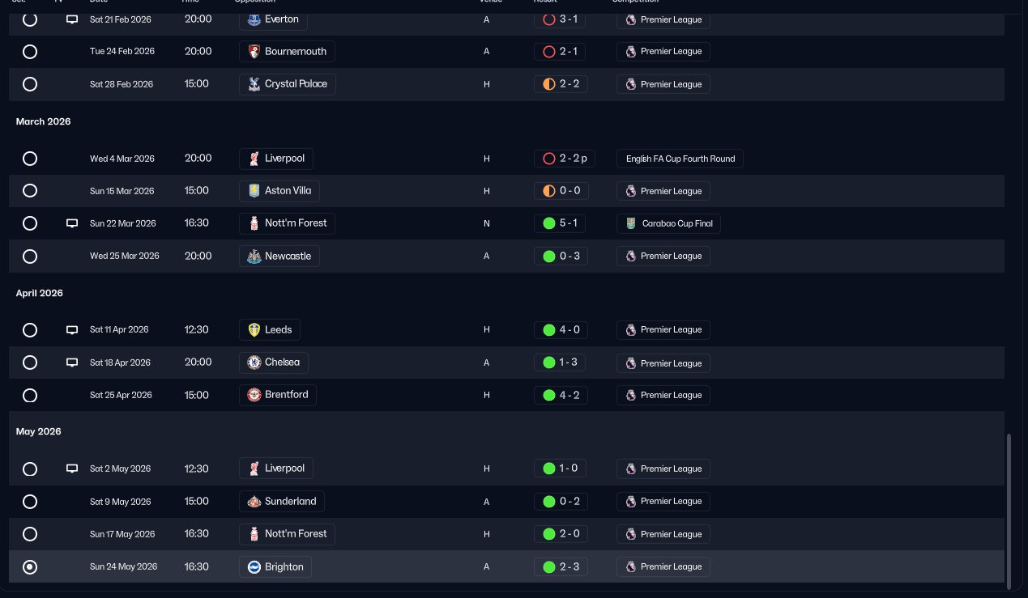
Task: Select the radio button for the Aston Villa match
Action: click(x=30, y=191)
